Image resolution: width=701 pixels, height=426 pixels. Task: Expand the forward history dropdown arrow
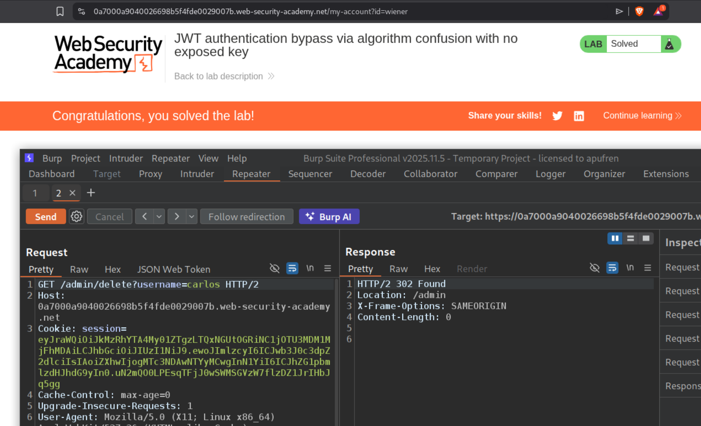pos(192,217)
